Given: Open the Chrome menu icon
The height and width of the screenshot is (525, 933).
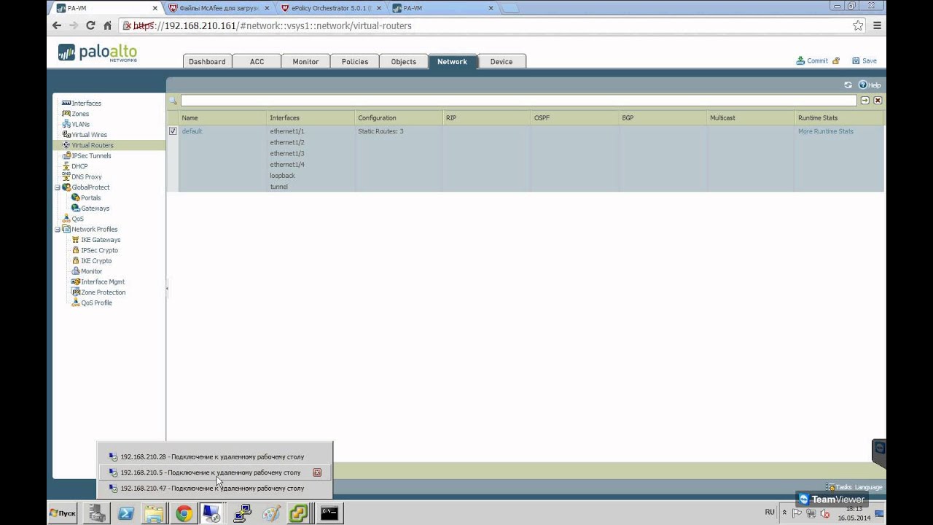Looking at the screenshot, I should click(x=878, y=26).
